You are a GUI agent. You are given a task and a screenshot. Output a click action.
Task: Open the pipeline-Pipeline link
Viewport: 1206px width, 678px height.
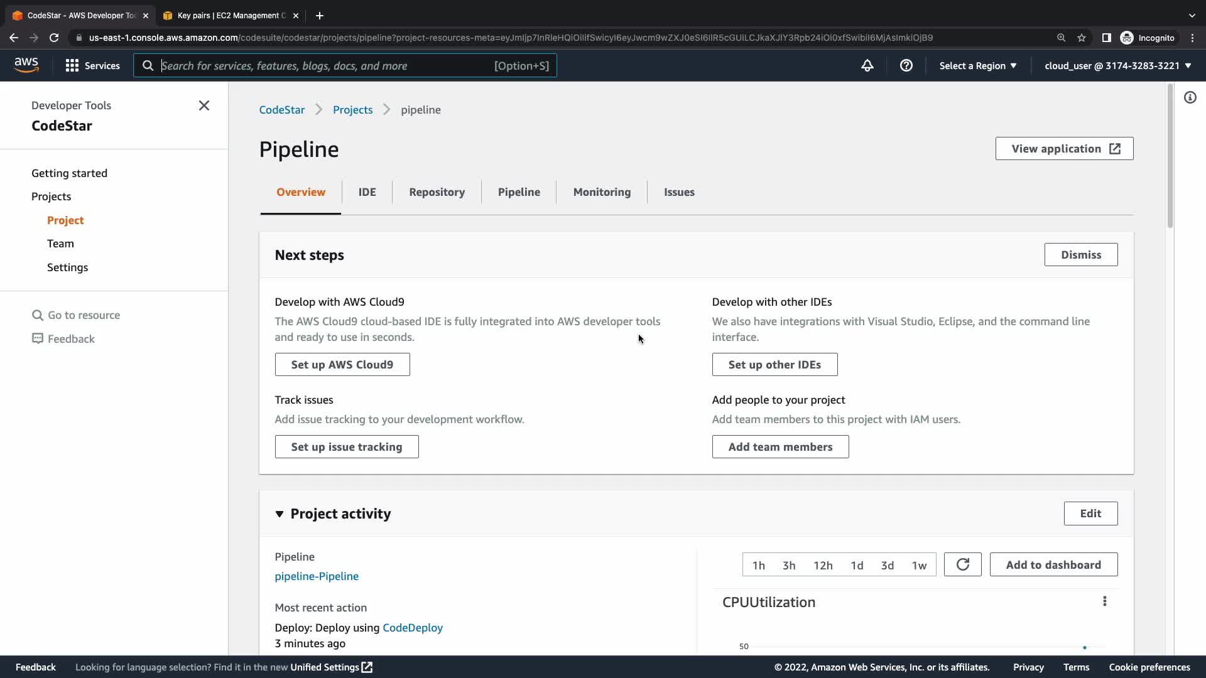pos(317,576)
